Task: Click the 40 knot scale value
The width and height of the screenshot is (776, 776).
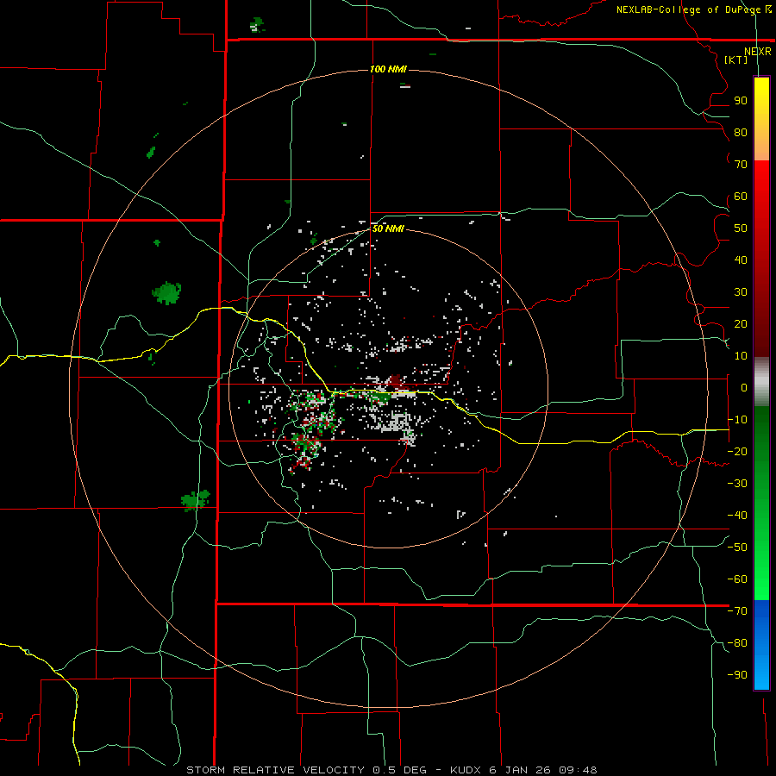Action: (741, 260)
